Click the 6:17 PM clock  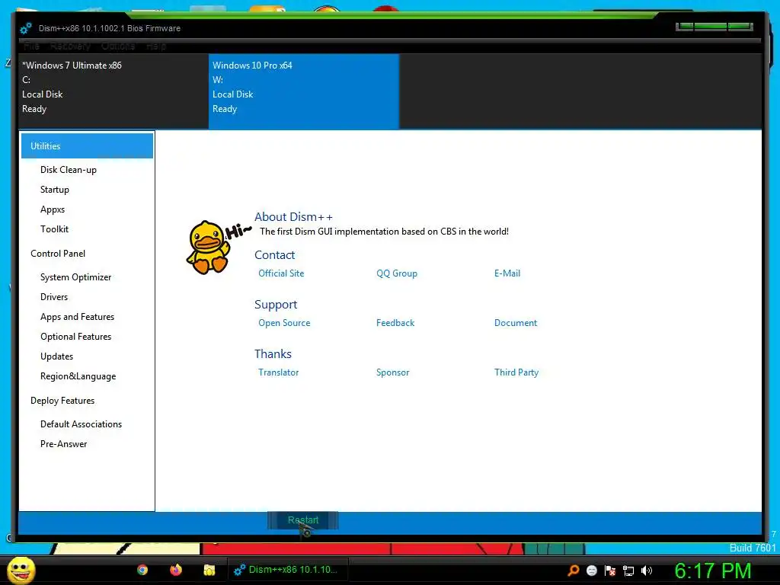coord(713,571)
